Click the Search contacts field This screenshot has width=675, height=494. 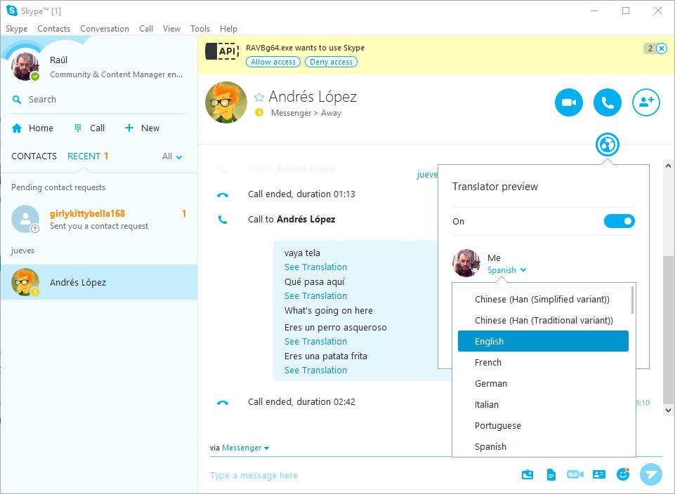point(100,100)
